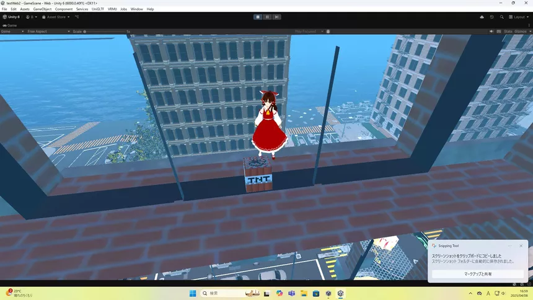The width and height of the screenshot is (533, 300).
Task: Click the Snipping Tool notification message text
Action: pyautogui.click(x=472, y=258)
